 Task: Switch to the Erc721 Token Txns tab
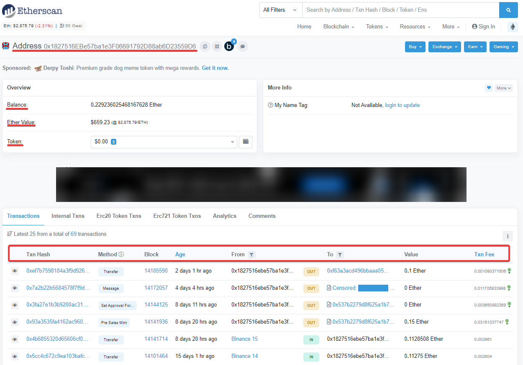[x=177, y=216]
